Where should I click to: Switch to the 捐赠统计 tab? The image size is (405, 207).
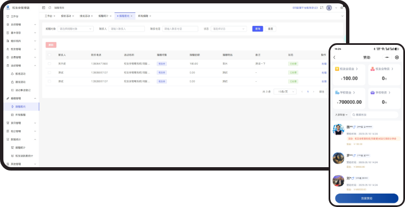tap(103, 16)
